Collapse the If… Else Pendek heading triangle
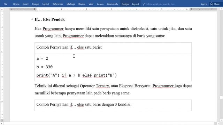 click(x=32, y=19)
